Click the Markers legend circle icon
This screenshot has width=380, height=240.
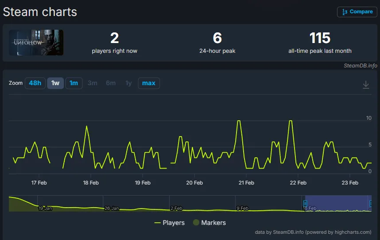(x=196, y=223)
